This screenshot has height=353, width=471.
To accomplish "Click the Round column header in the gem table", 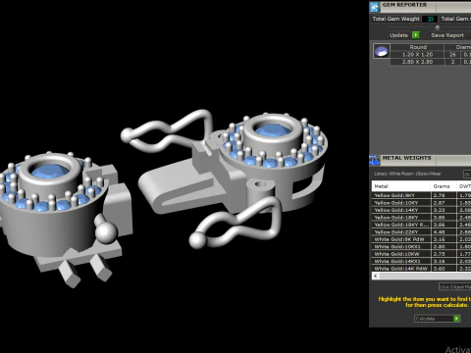I will 417,47.
